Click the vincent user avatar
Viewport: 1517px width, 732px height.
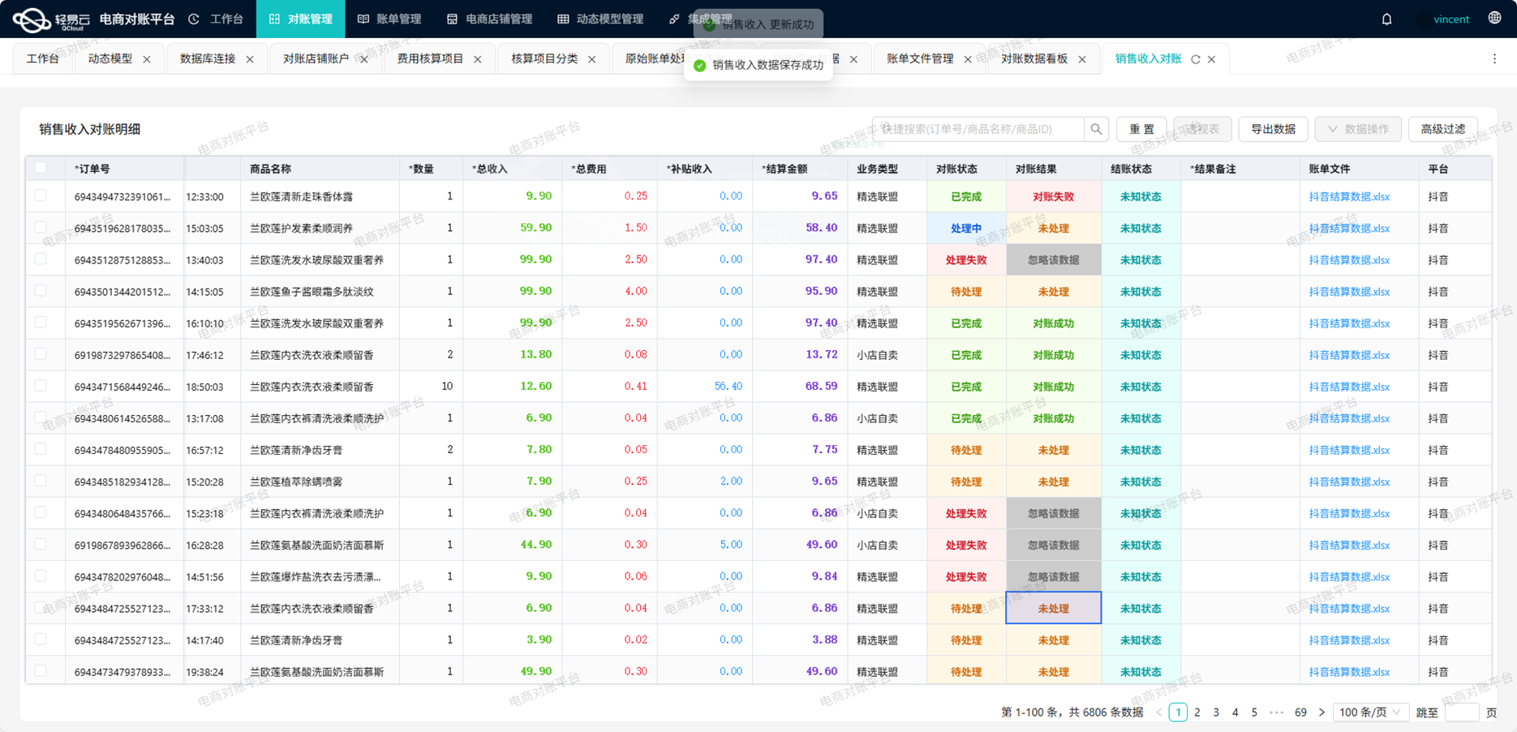[1423, 19]
